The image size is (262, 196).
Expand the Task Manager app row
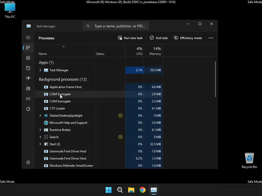[40, 70]
